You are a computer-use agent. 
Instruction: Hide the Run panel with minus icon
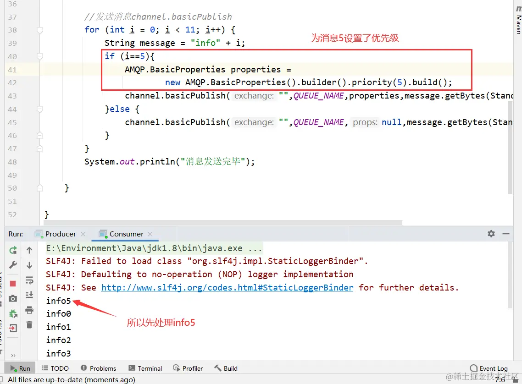pos(506,234)
